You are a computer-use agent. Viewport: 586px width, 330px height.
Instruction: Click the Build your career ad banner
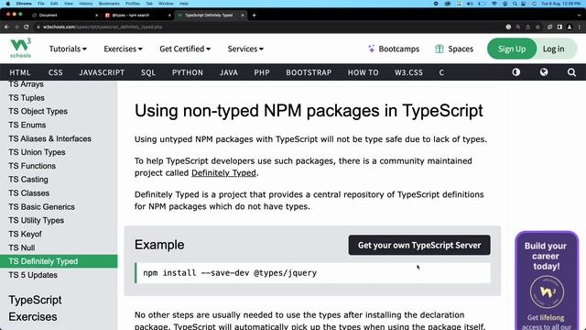click(x=547, y=280)
